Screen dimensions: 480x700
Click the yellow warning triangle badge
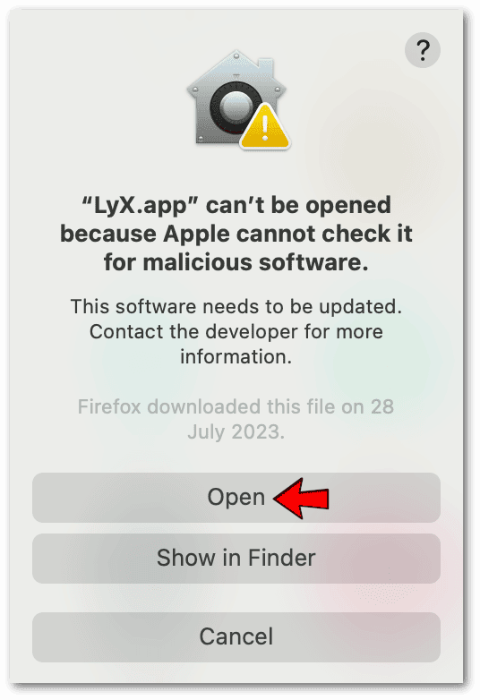265,127
